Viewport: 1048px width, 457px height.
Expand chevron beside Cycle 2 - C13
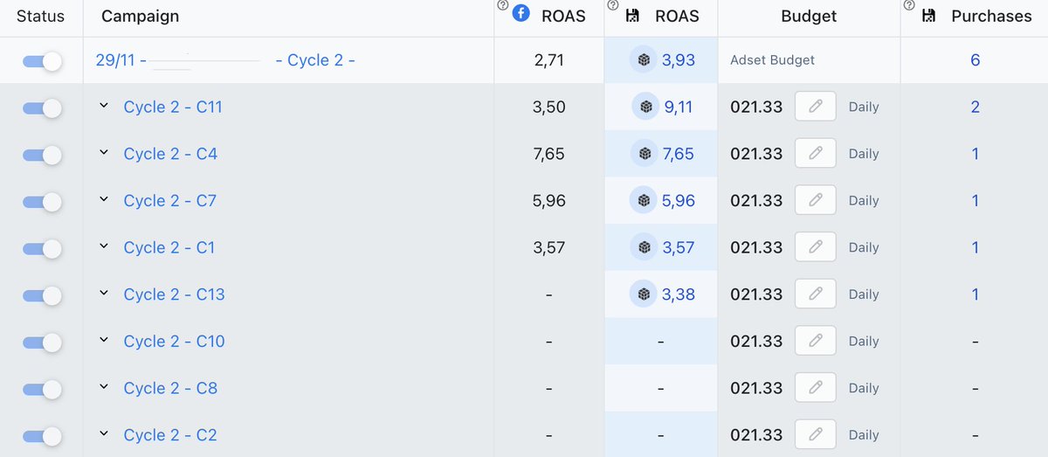click(103, 293)
